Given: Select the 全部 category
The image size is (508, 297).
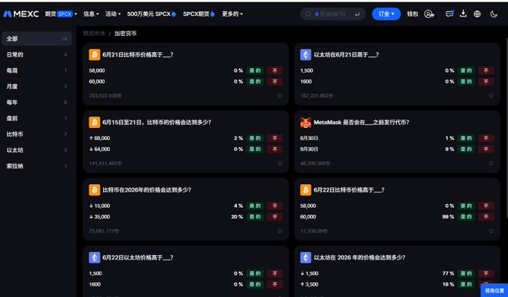Looking at the screenshot, I should (37, 39).
